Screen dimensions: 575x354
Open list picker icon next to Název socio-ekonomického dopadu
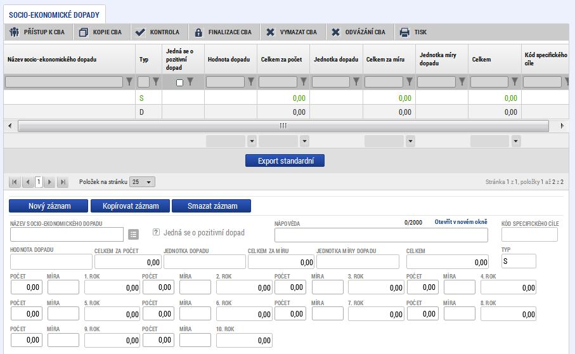click(134, 234)
